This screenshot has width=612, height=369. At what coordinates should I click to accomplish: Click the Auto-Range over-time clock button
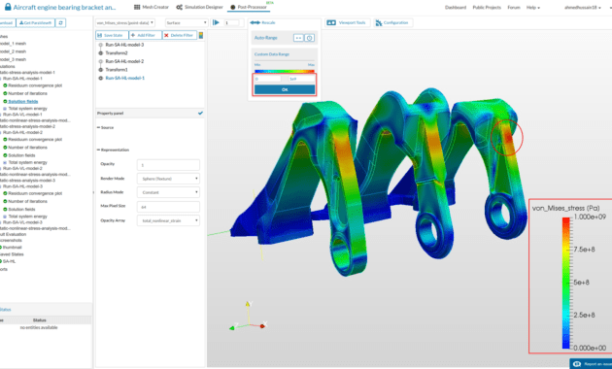310,38
